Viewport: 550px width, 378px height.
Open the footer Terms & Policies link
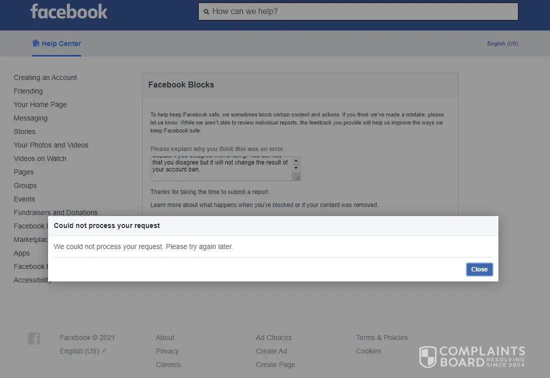(x=382, y=337)
